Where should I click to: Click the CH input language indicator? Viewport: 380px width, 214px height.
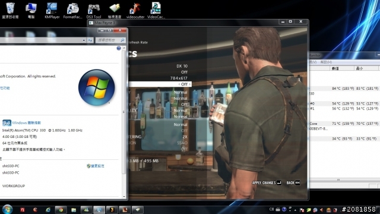click(x=272, y=209)
